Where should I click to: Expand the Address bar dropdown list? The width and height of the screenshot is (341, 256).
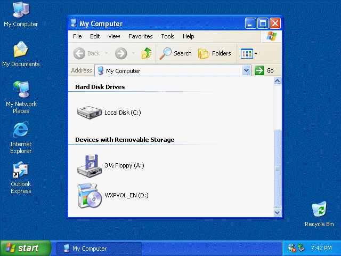pos(246,70)
